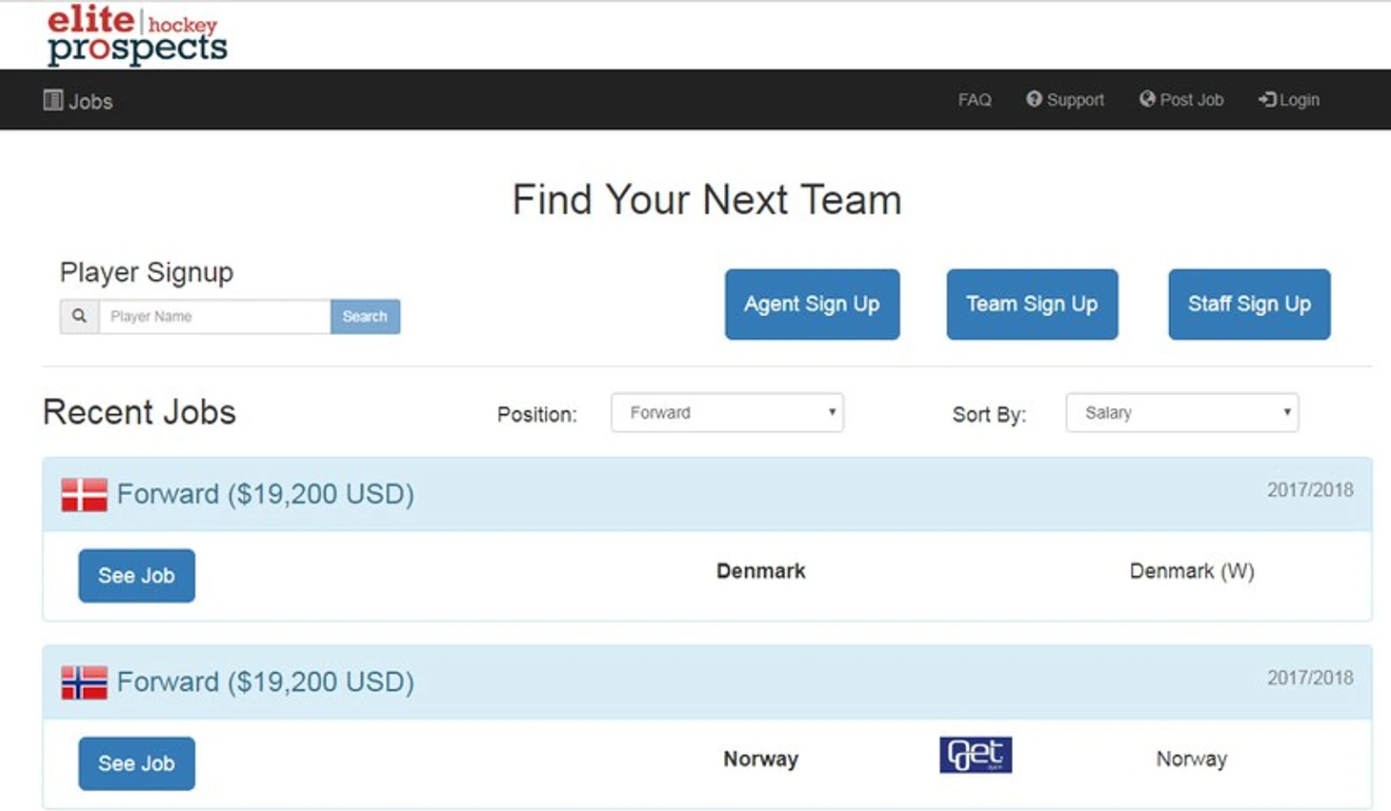Click the bold Denmark country text
This screenshot has width=1391, height=811.
760,571
